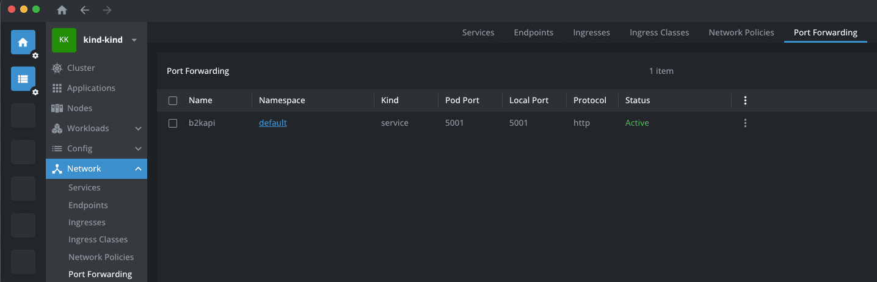Click the Nodes server icon

[57, 108]
